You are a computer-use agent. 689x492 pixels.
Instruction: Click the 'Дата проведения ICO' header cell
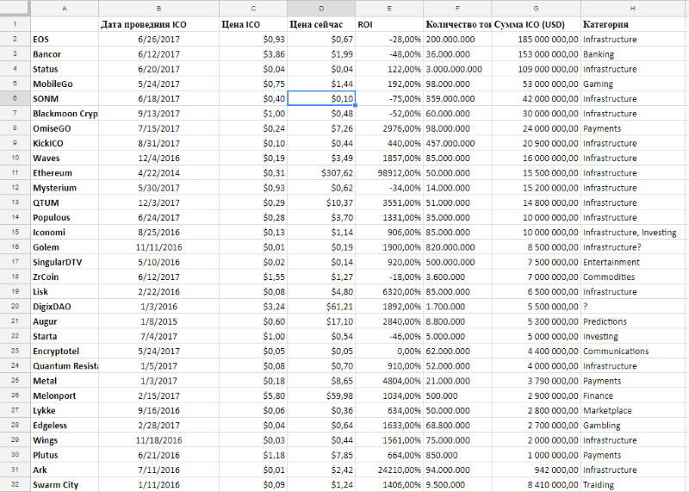[x=158, y=24]
